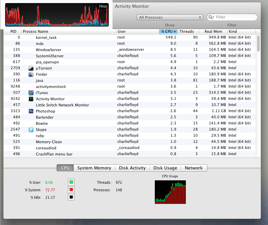This screenshot has width=268, height=225.
Task: Switch to the Network tab
Action: (x=194, y=168)
